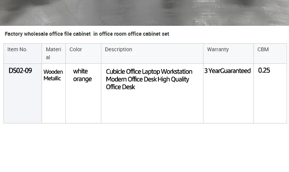This screenshot has width=289, height=172.
Task: Select the Item No. column header
Action: coord(17,49)
